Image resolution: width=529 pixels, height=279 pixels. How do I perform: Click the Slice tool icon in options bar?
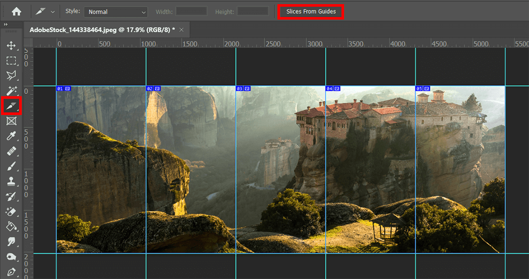(x=41, y=11)
